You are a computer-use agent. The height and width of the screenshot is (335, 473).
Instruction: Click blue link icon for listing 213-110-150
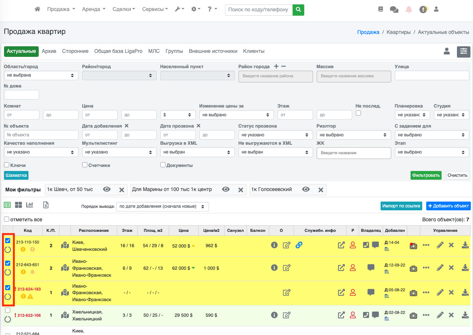[x=299, y=245]
